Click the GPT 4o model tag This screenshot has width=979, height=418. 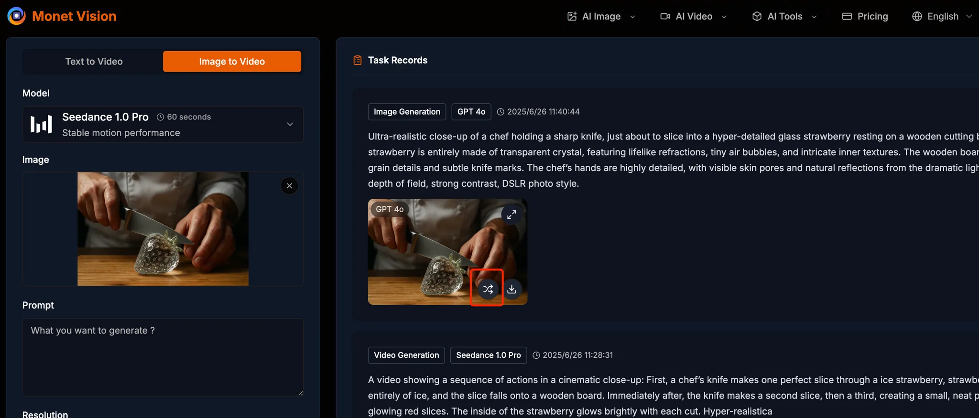point(471,112)
